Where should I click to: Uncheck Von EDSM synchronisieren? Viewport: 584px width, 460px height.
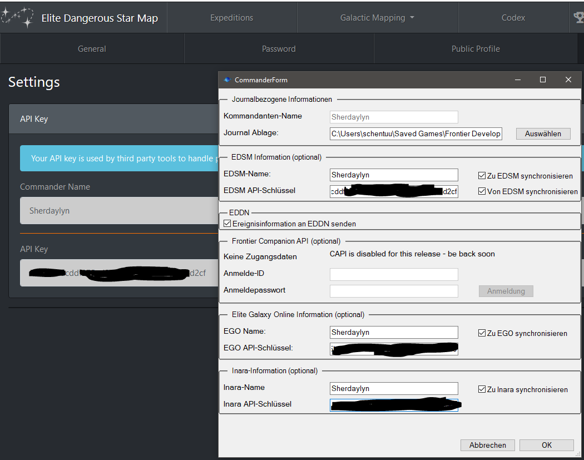tap(482, 191)
